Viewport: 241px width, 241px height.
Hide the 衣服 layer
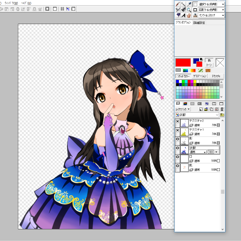(x=177, y=148)
